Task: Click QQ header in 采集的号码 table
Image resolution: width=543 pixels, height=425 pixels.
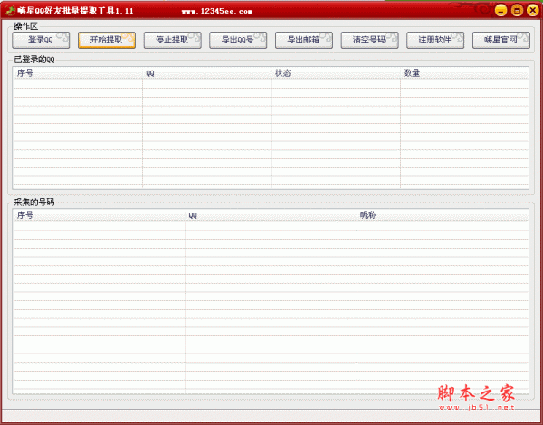Action: coord(271,215)
